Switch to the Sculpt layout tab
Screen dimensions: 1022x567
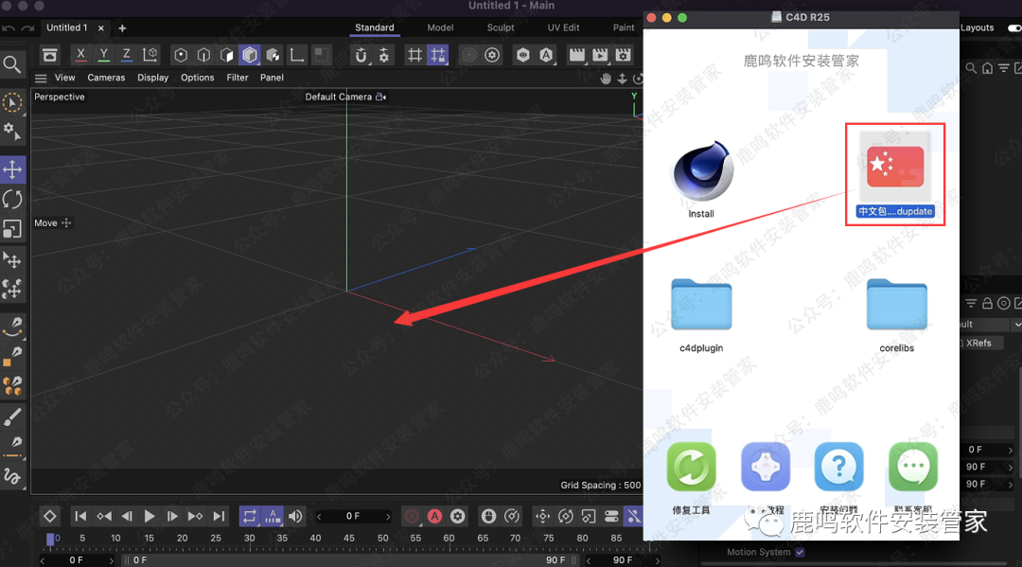point(501,27)
